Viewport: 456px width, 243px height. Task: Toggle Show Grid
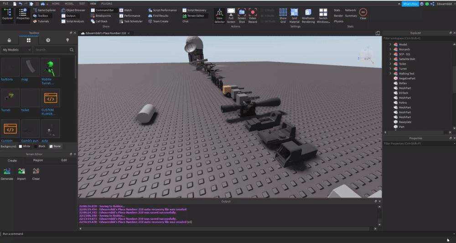click(x=283, y=15)
